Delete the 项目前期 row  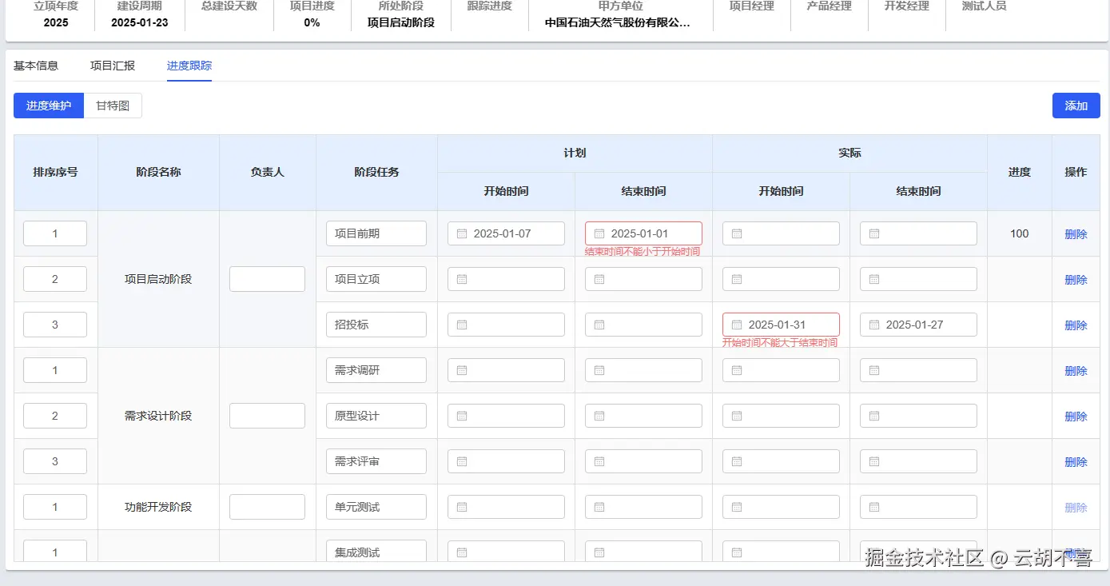pos(1076,234)
